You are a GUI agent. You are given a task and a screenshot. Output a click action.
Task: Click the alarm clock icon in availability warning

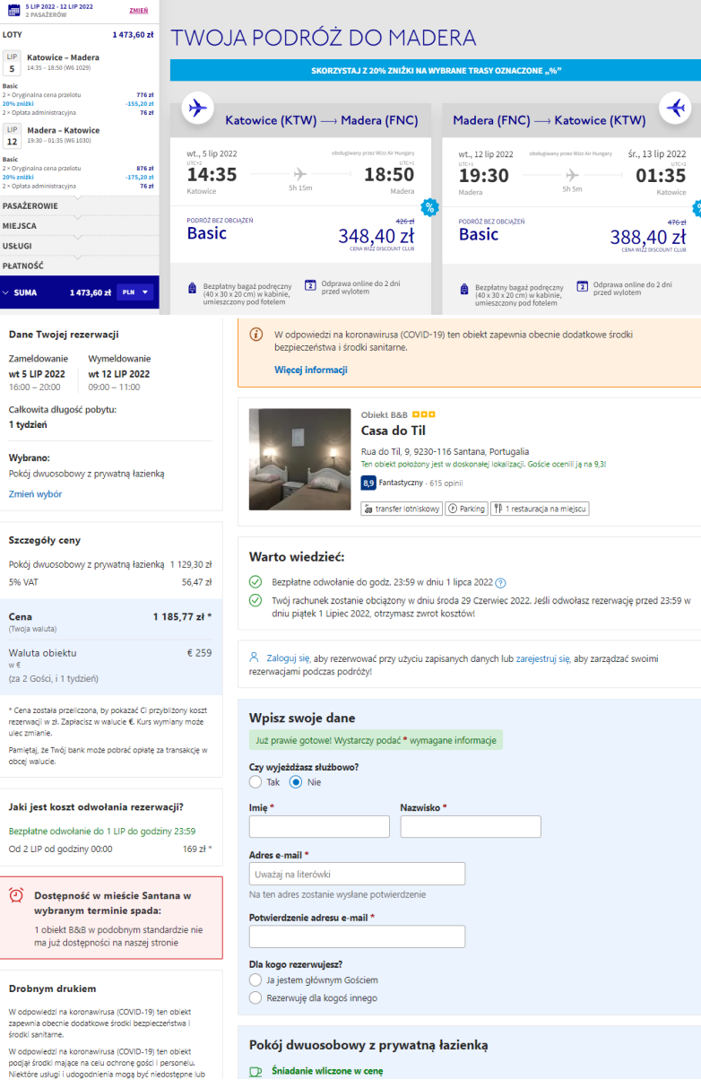[16, 895]
